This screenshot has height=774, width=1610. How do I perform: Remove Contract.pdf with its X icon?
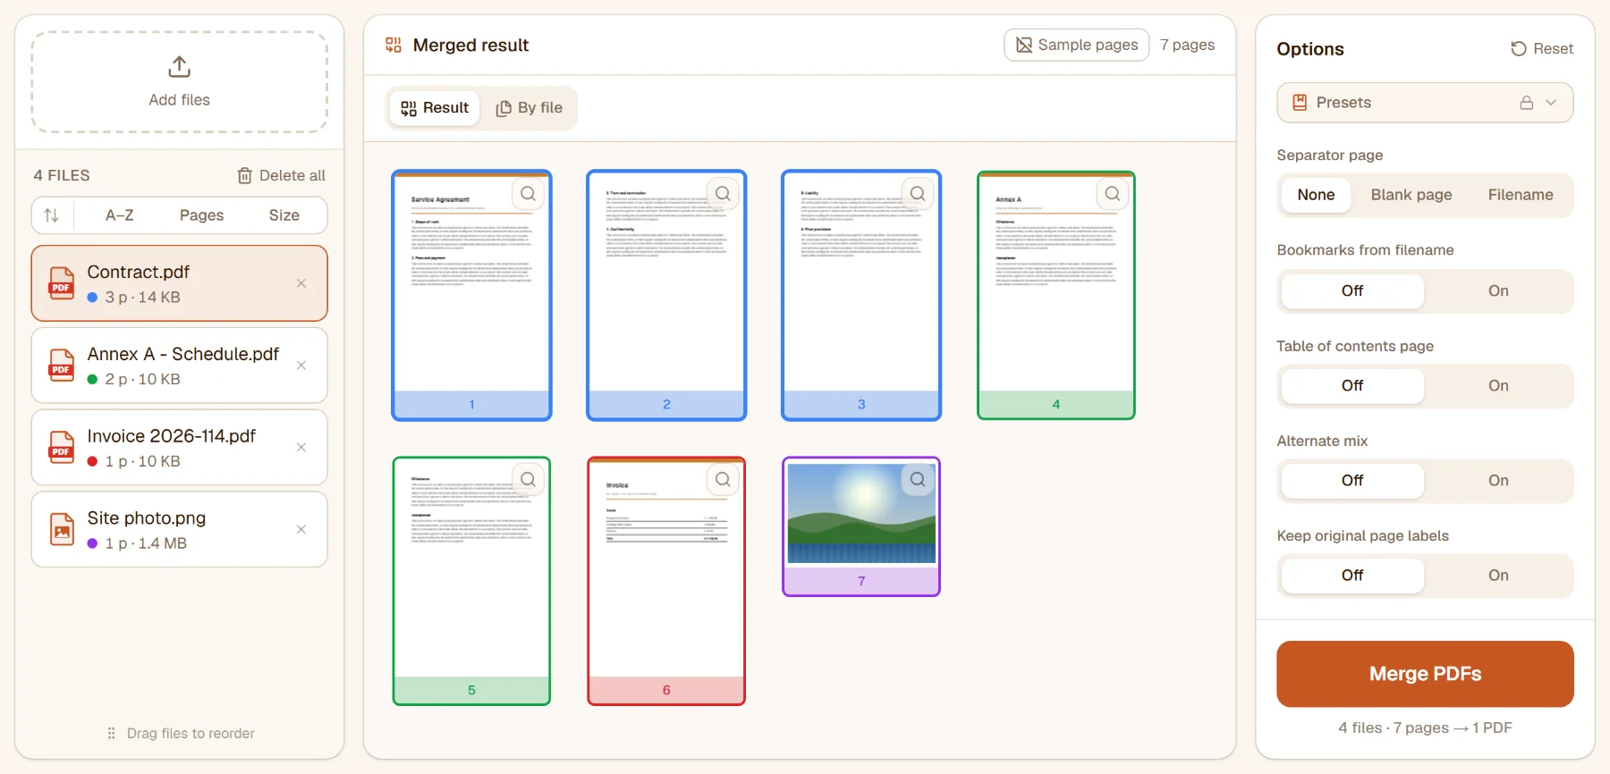(301, 283)
